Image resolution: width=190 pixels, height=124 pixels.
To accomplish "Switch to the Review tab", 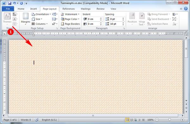I will tap(100, 9).
